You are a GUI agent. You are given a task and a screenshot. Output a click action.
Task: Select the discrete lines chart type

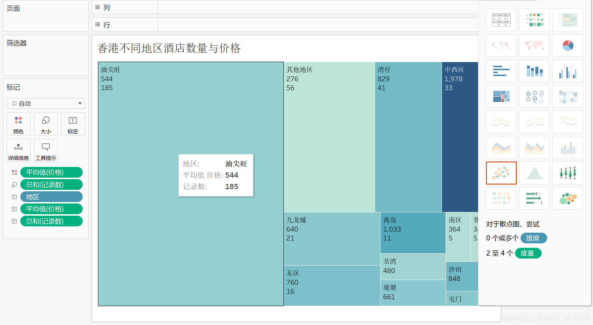[534, 122]
